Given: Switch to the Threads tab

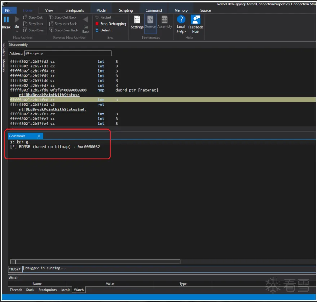Looking at the screenshot, I should [16, 290].
